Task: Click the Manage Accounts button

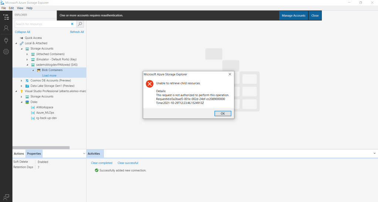Action: 294,16
